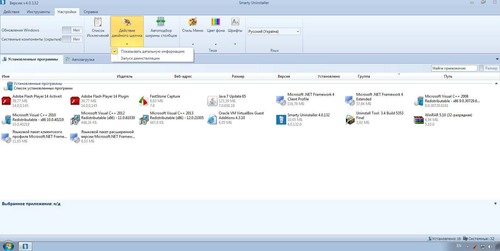Open the Инструменты ribbon tab
Viewport: 500px width, 251px height.
point(38,12)
